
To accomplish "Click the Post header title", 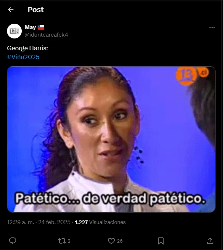I will [x=36, y=10].
